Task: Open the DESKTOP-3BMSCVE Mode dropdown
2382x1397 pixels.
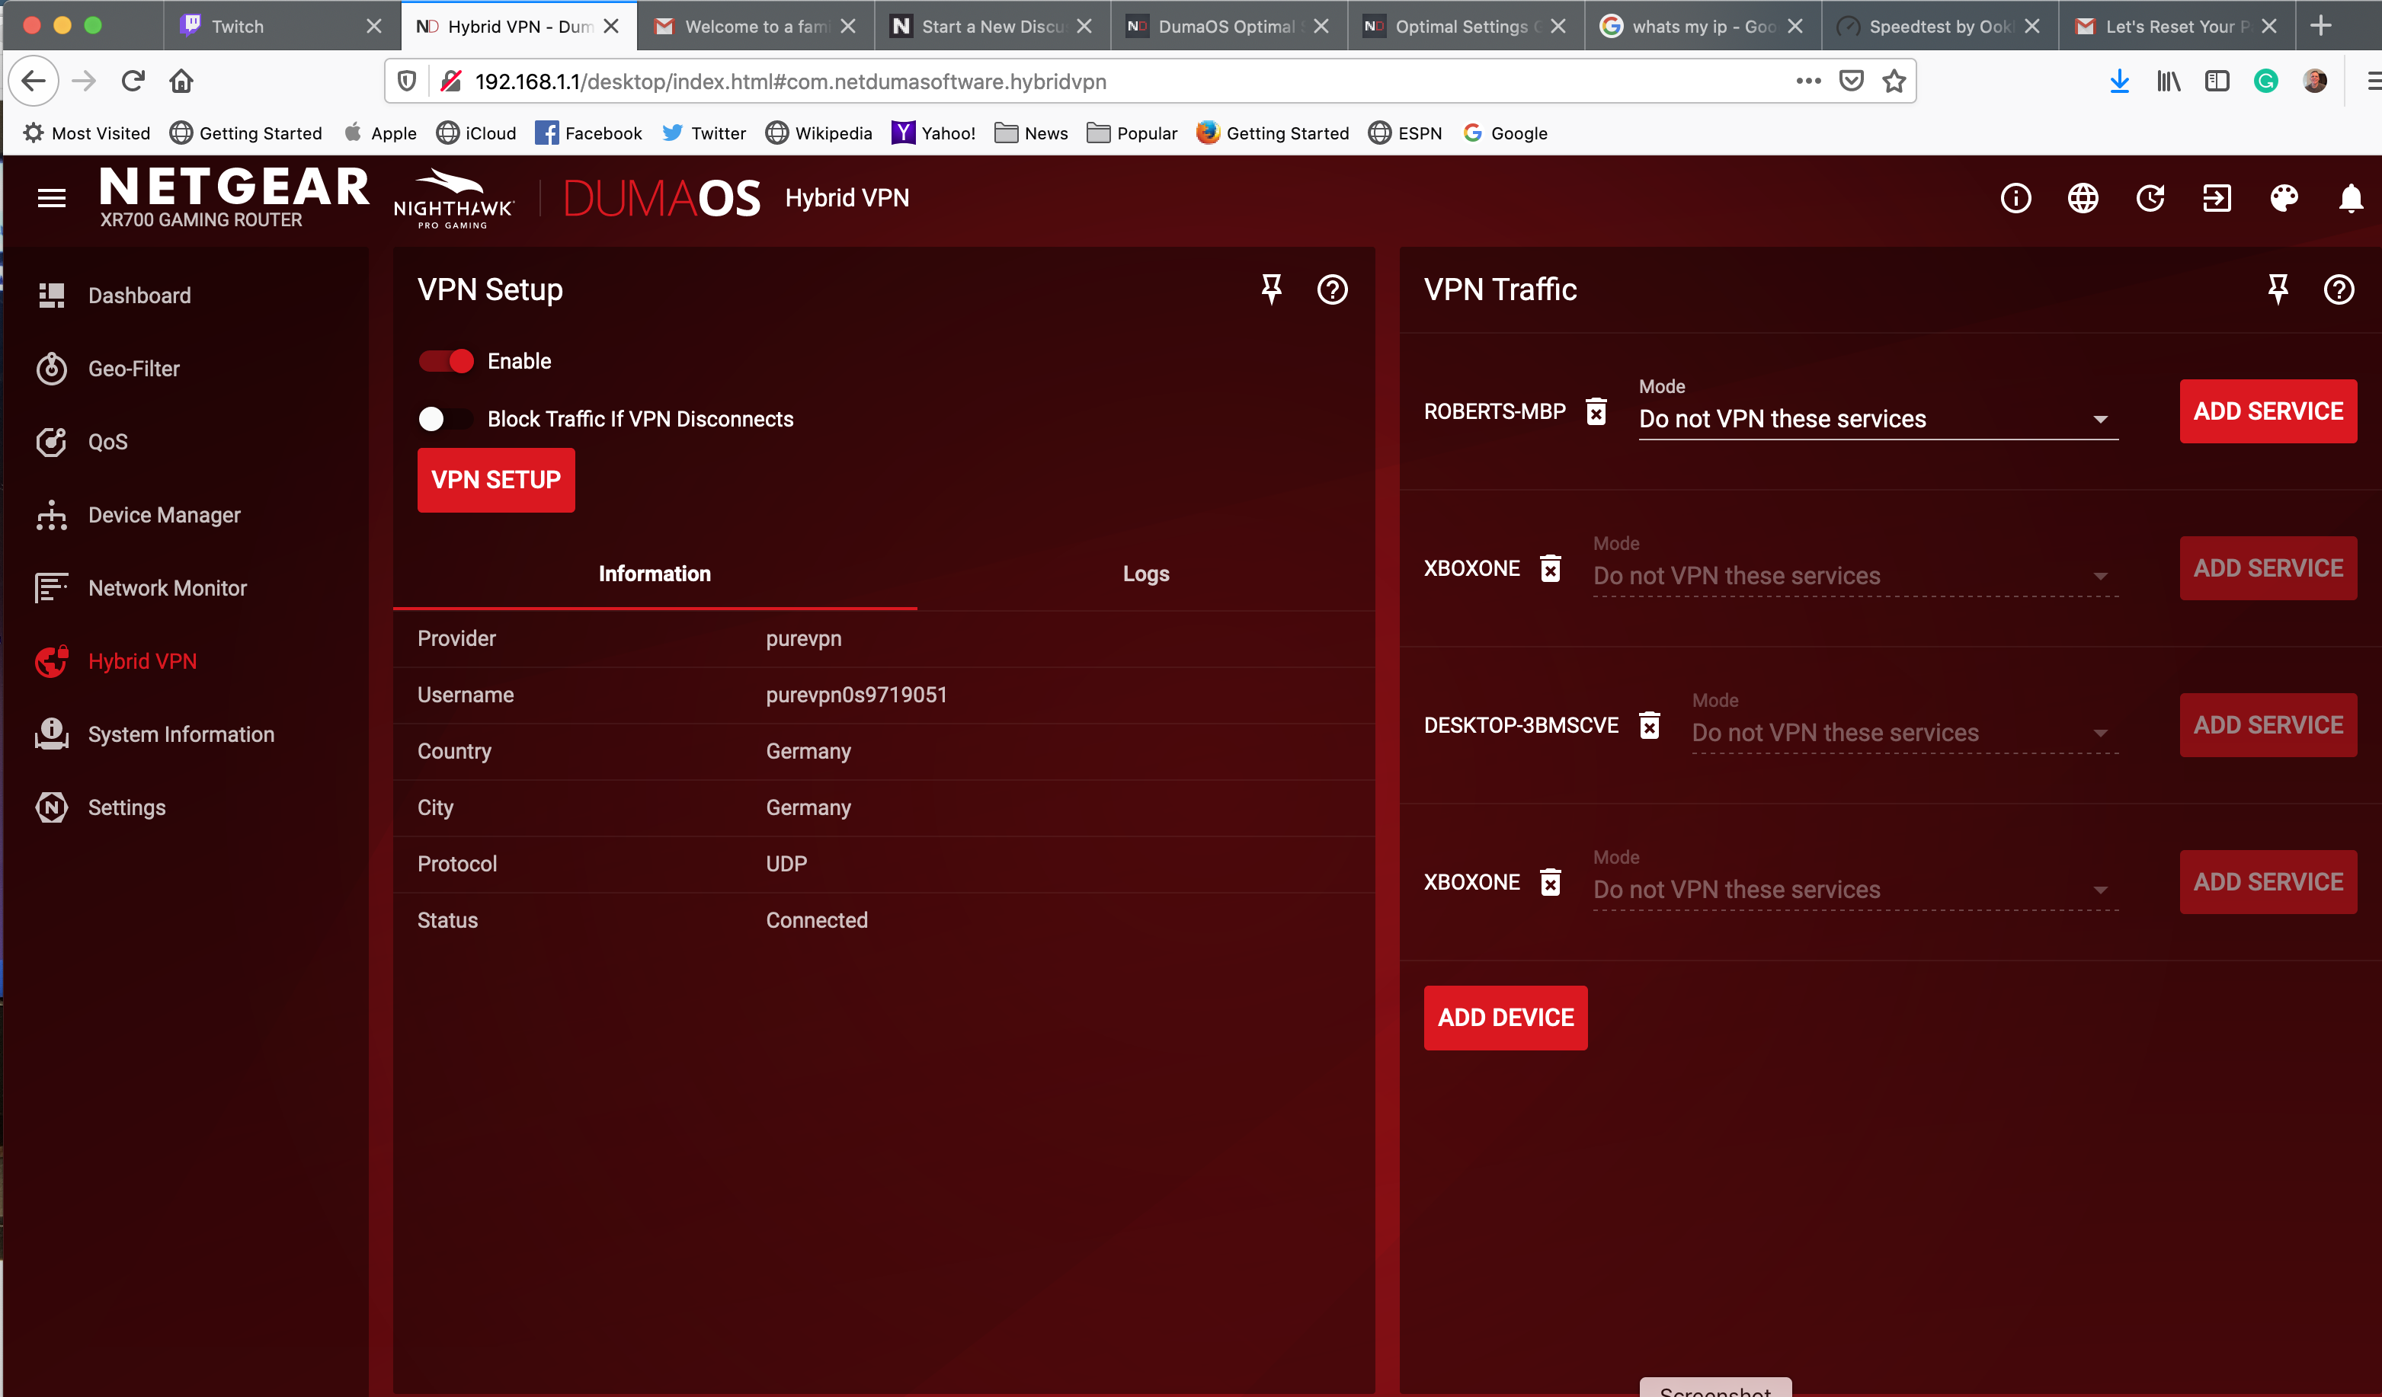Action: [1903, 733]
